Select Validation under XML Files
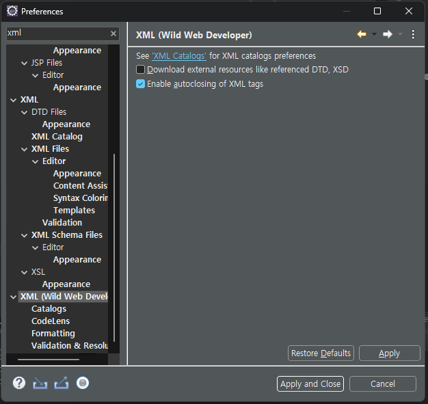The height and width of the screenshot is (404, 428). pyautogui.click(x=62, y=222)
